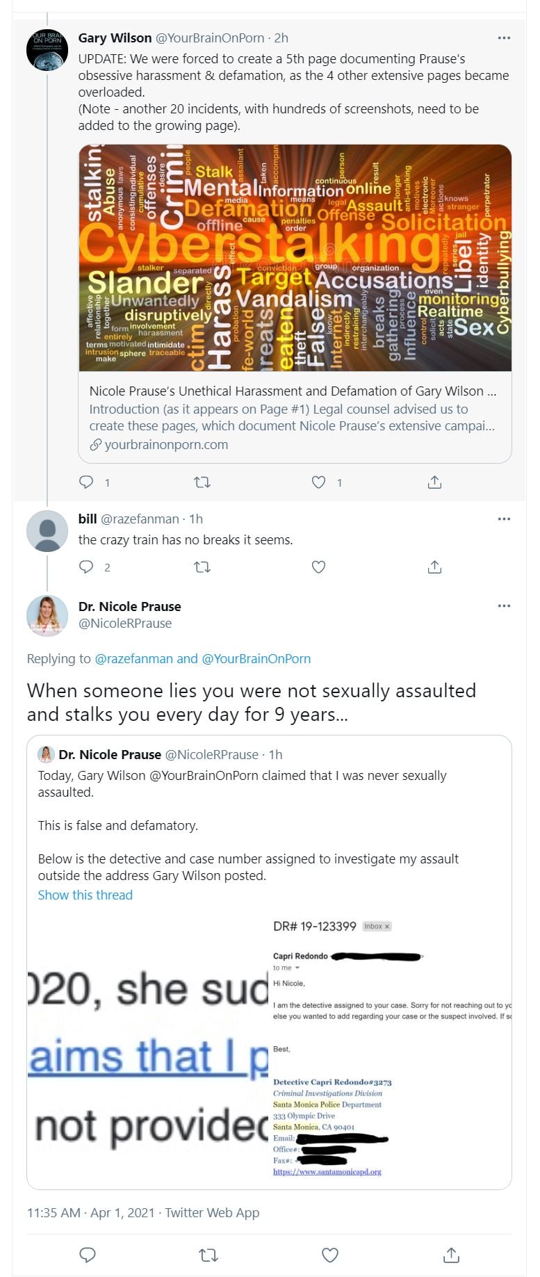This screenshot has height=1277, width=540.
Task: Like bill's crazy train tweet
Action: pos(318,567)
